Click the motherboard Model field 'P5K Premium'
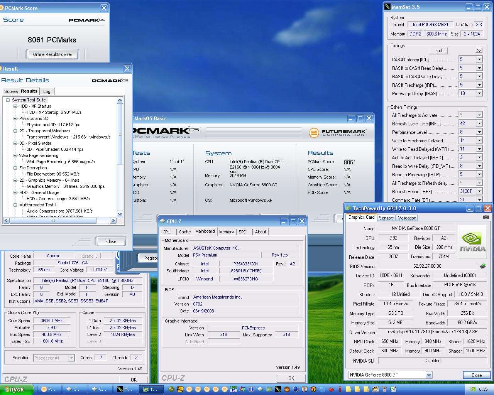 click(x=226, y=255)
